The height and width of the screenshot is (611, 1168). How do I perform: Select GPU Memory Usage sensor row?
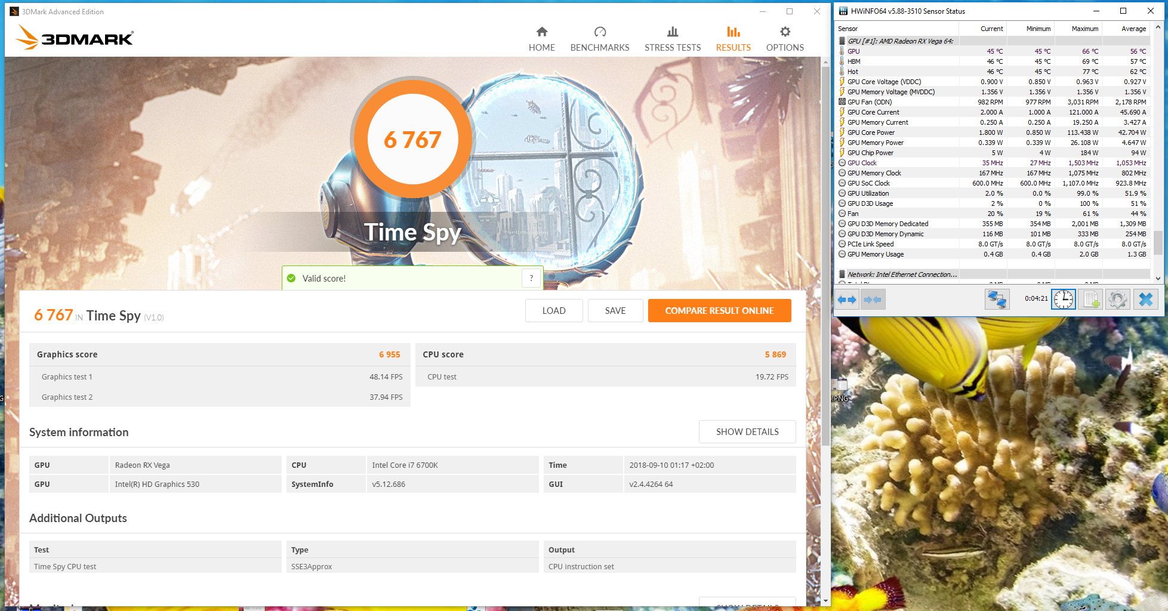pyautogui.click(x=993, y=254)
